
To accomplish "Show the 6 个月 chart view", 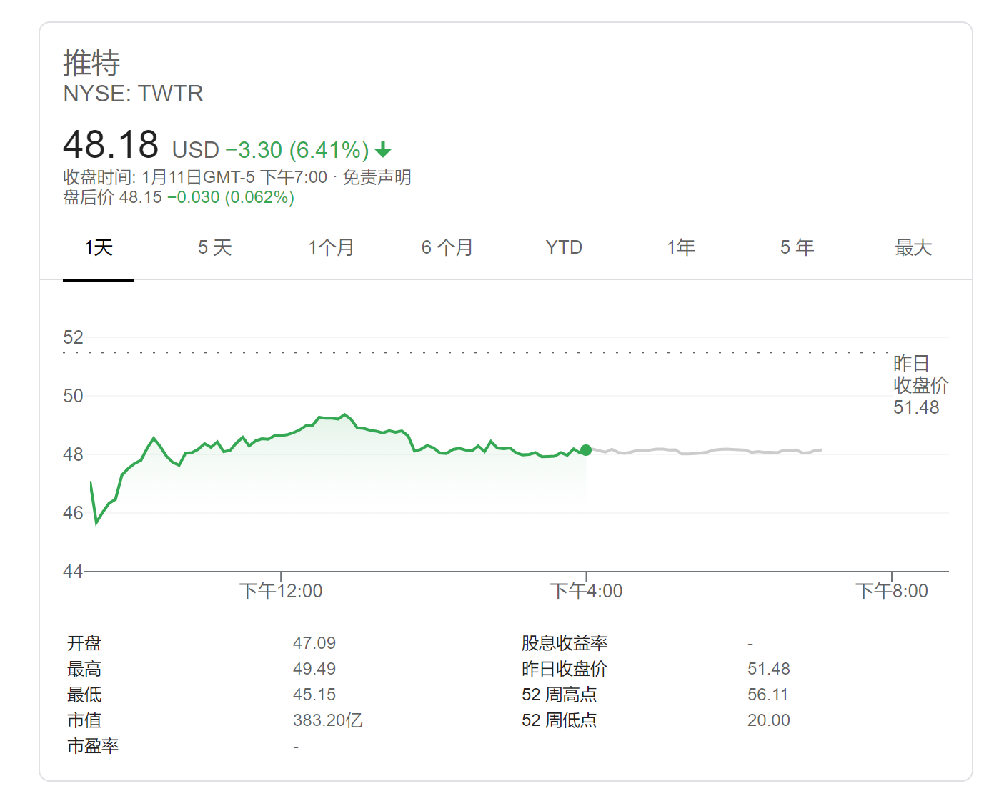I will tap(447, 248).
